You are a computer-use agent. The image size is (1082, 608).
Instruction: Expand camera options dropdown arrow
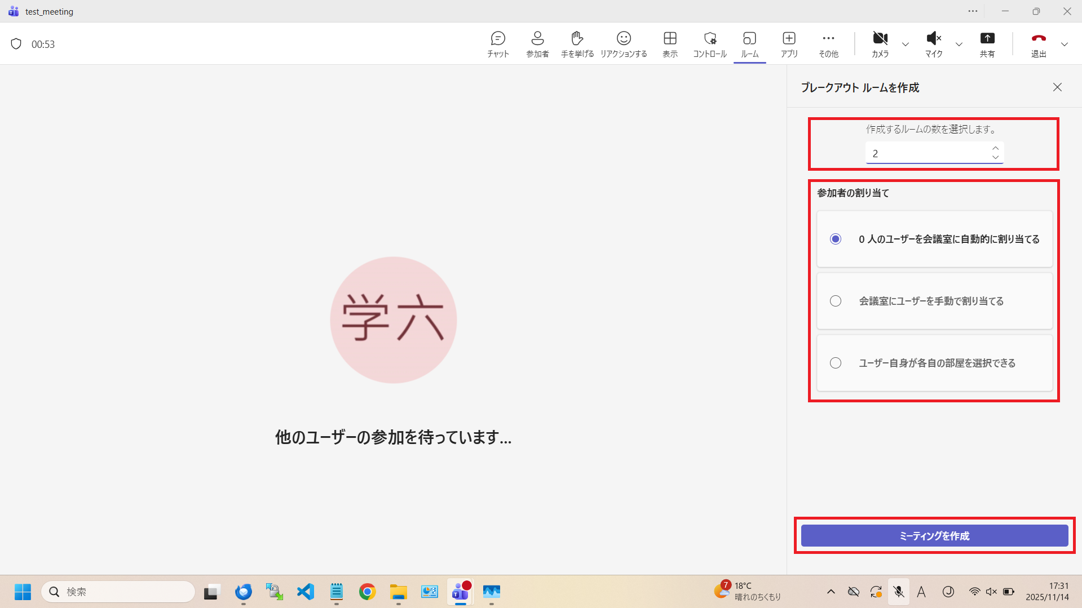click(906, 45)
